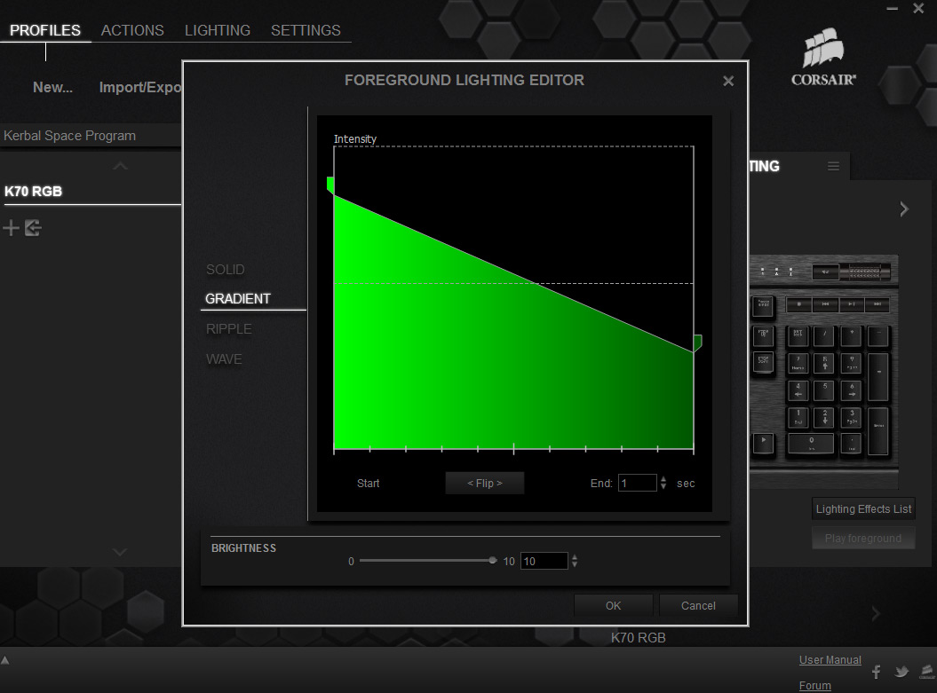The height and width of the screenshot is (693, 937).
Task: Open the ACTIONS tab
Action: [x=132, y=30]
